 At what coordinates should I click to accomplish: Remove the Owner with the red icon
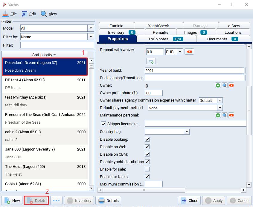pyautogui.click(x=231, y=85)
